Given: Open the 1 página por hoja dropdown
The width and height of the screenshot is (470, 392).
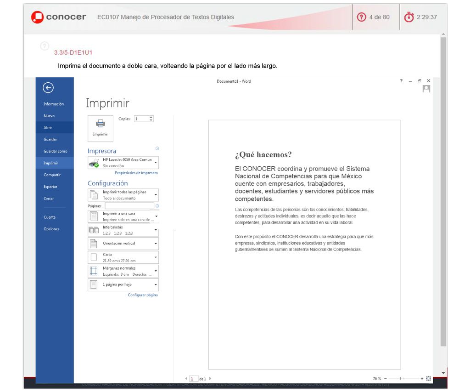Looking at the screenshot, I should coord(123,284).
